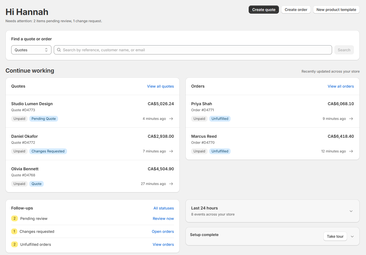Screen dimensions: 366x255
Task: Click Unpaid badge on Daniel Okafor quote
Action: 19,151
